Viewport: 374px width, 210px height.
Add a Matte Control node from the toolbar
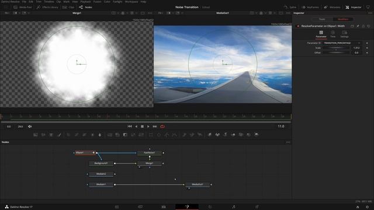click(125, 135)
